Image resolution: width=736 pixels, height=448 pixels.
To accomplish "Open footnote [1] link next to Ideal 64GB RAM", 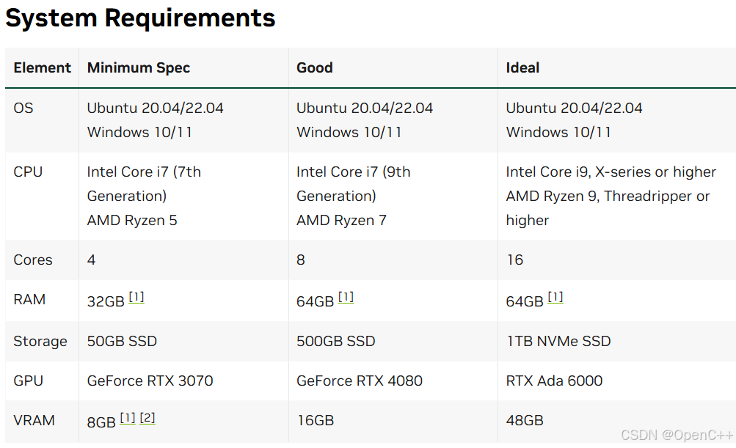I will [x=555, y=298].
